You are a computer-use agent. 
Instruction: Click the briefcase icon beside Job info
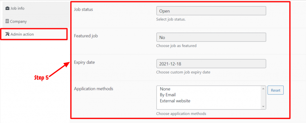click(7, 8)
